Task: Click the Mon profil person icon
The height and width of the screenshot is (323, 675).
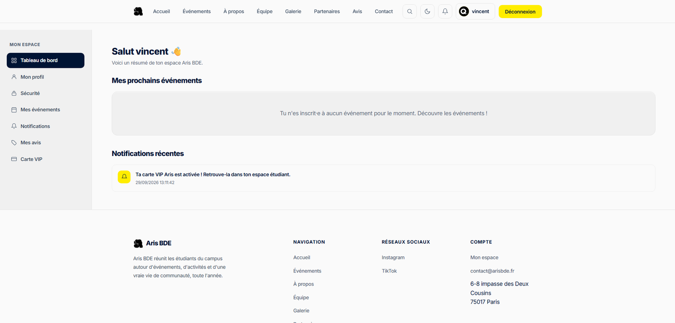Action: 14,77
